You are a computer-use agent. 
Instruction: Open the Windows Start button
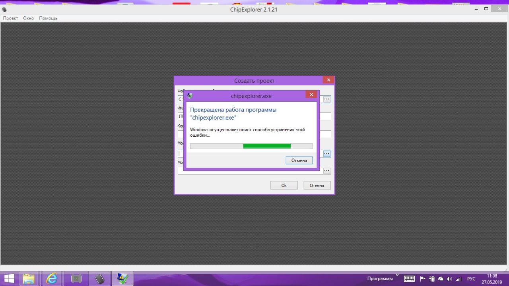(x=9, y=278)
